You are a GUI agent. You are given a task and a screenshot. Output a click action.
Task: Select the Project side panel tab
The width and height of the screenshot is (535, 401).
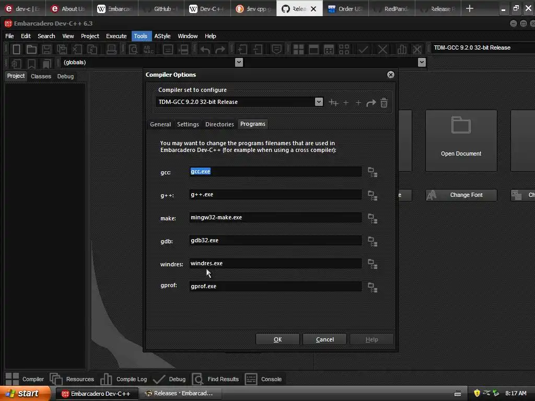[16, 76]
